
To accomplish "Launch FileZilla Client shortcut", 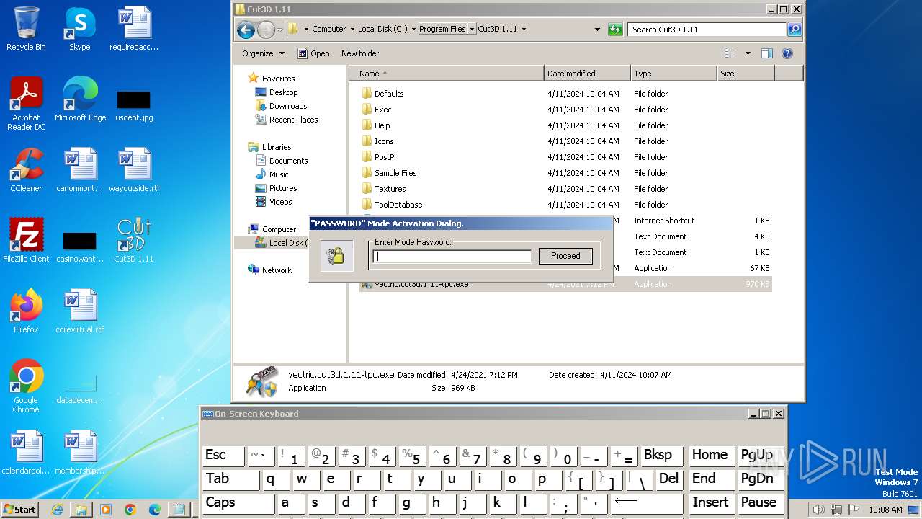I will click(26, 241).
